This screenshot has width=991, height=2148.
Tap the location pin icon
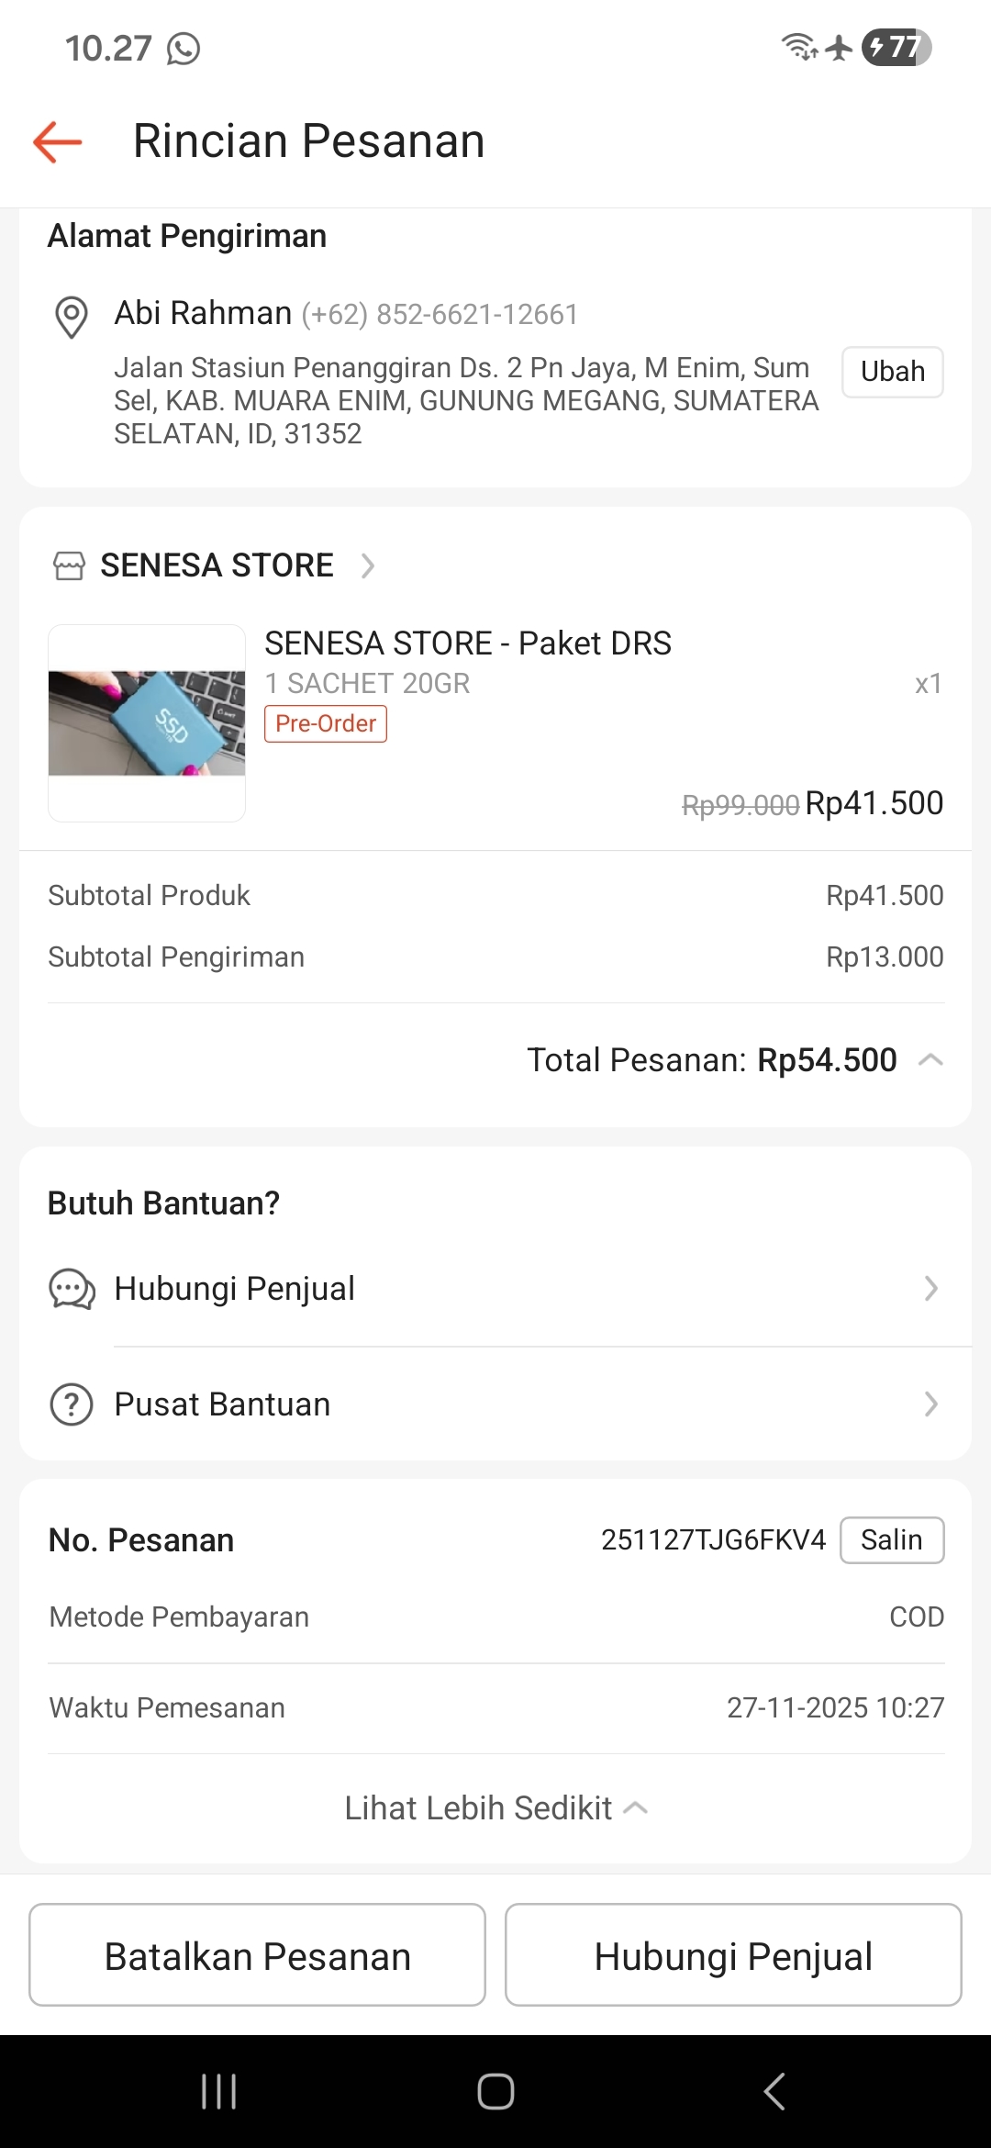(72, 318)
